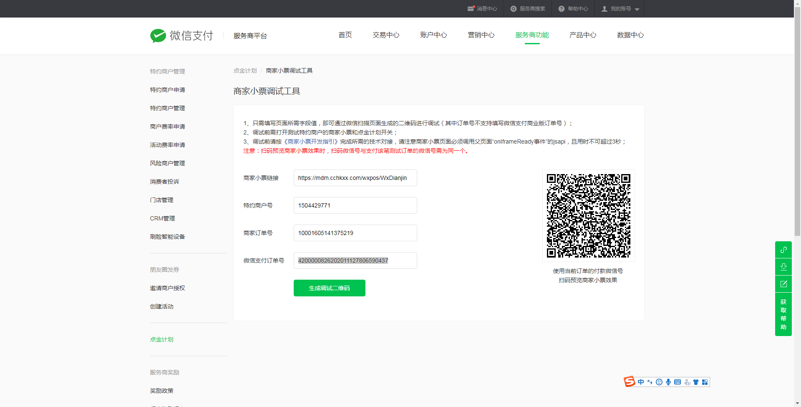Open 创建活动 in the sidebar
Viewport: 801px width, 407px height.
(161, 306)
